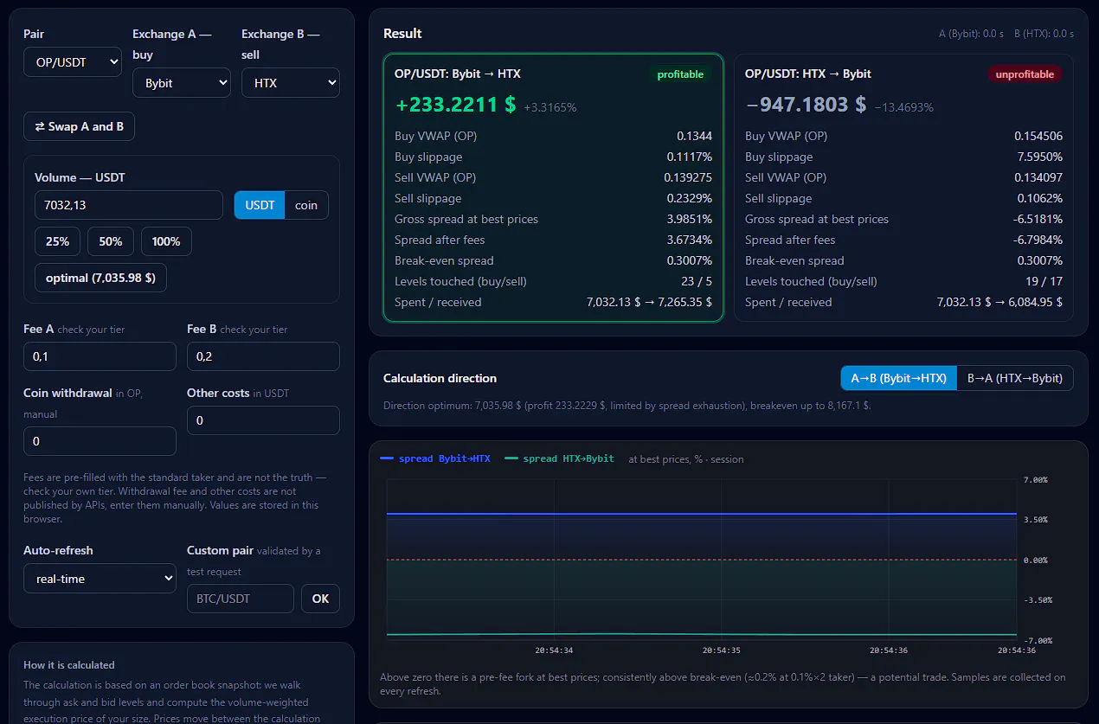Viewport: 1099px width, 724px height.
Task: Toggle the spread Bybit→HTX chart legend
Action: click(x=435, y=458)
